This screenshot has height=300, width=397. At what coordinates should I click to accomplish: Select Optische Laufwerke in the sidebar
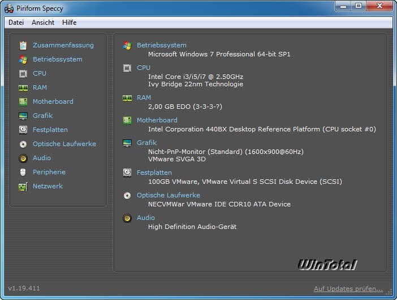pyautogui.click(x=64, y=144)
